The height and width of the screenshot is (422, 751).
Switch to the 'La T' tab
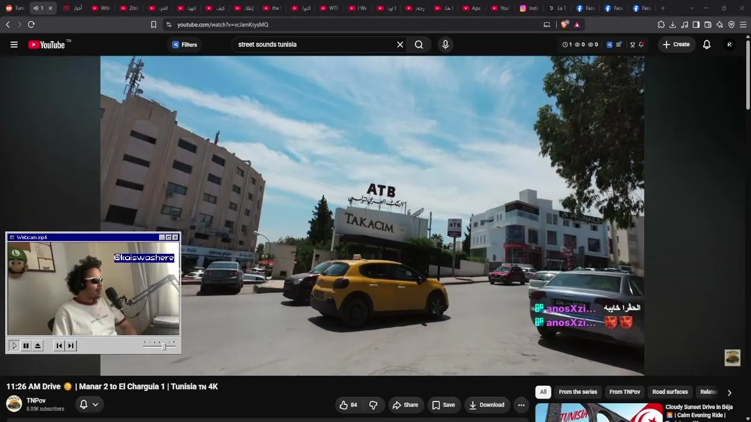tap(558, 8)
